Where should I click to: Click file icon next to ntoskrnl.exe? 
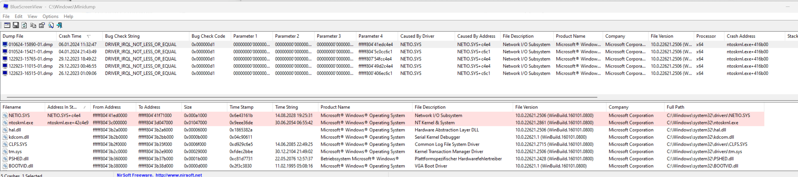coord(5,123)
